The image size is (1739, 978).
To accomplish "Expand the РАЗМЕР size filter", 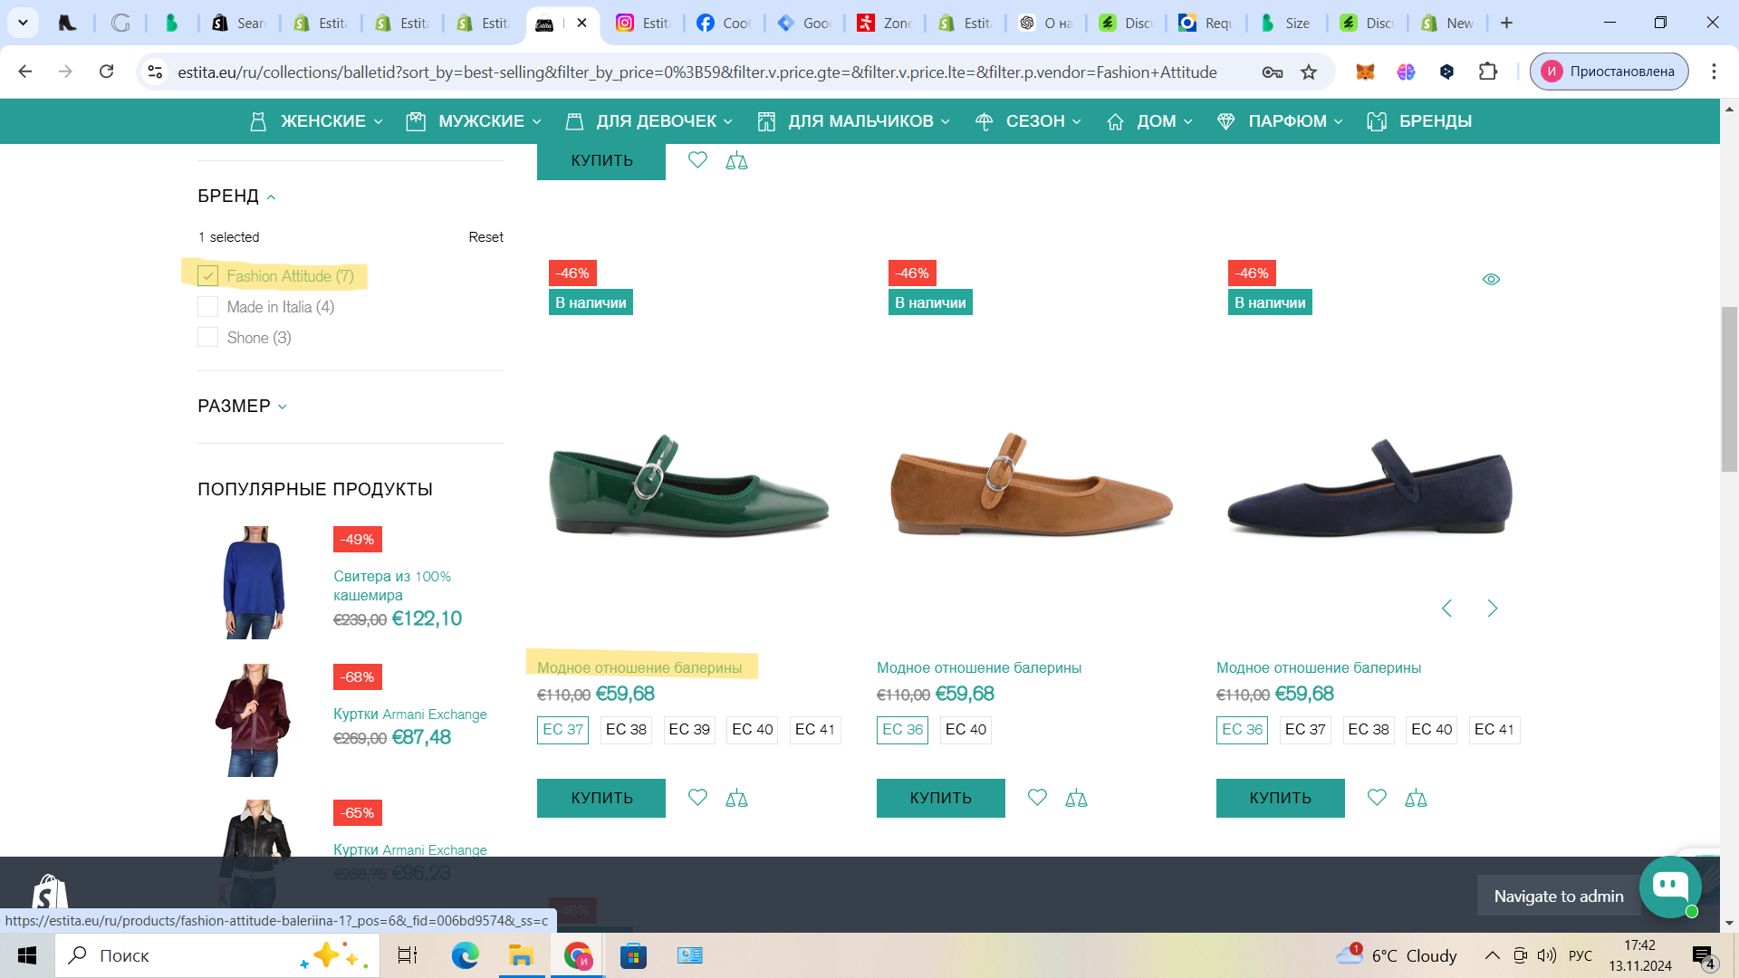I will pyautogui.click(x=242, y=407).
